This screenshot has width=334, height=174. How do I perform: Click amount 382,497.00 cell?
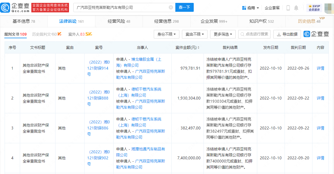point(191,128)
